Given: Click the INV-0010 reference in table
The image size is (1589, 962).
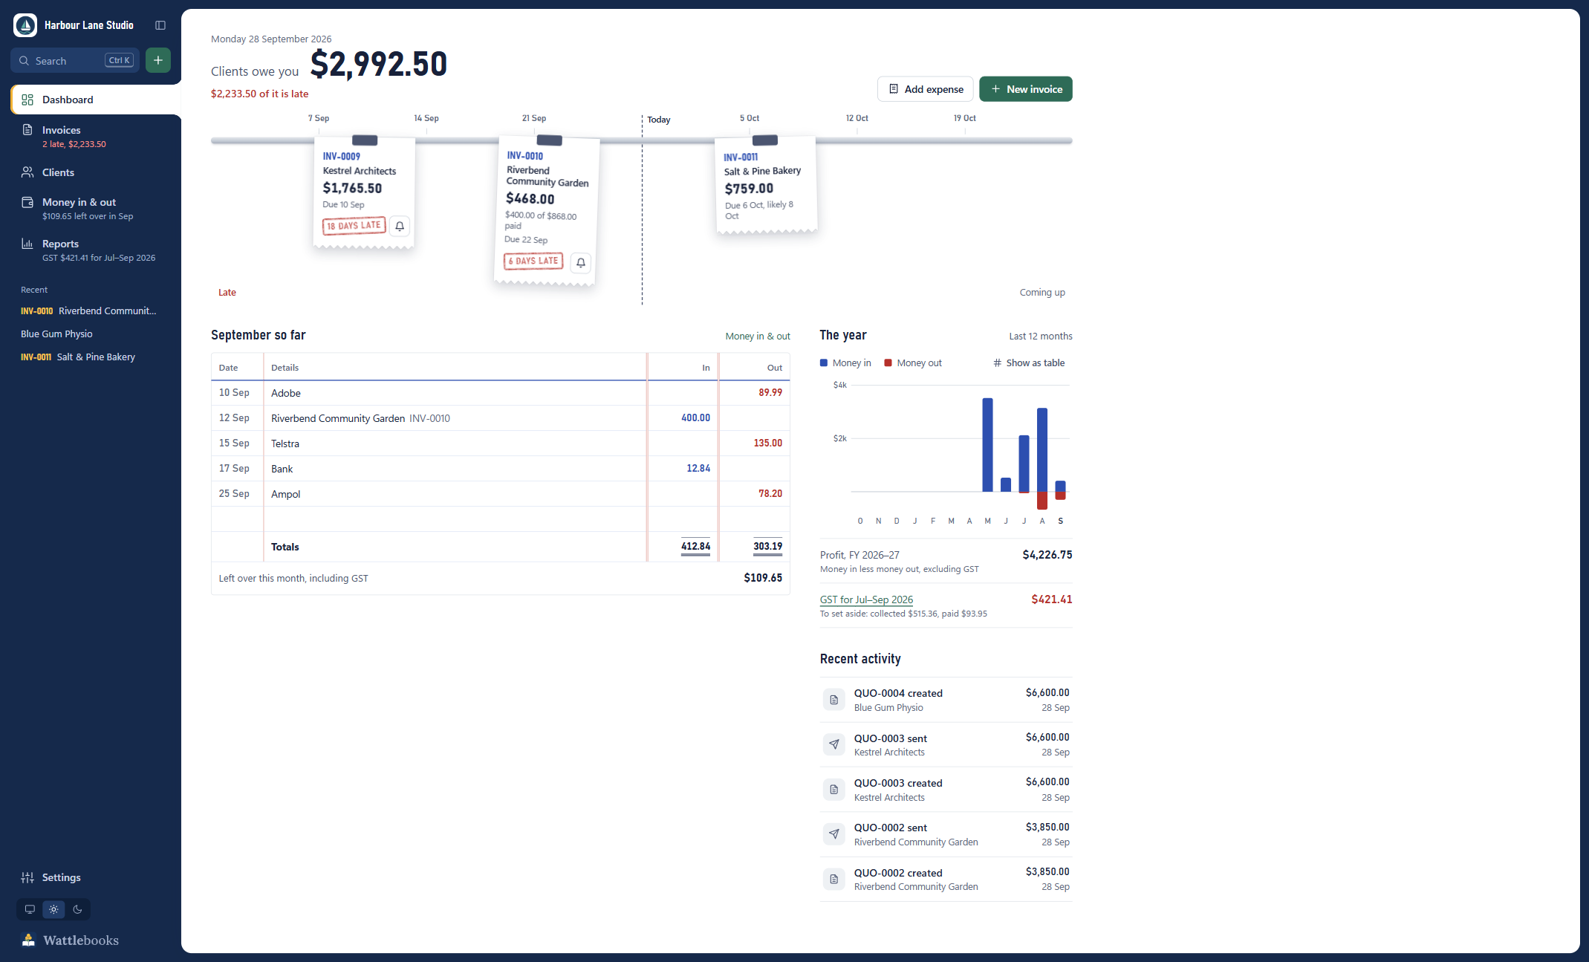Looking at the screenshot, I should [x=429, y=418].
